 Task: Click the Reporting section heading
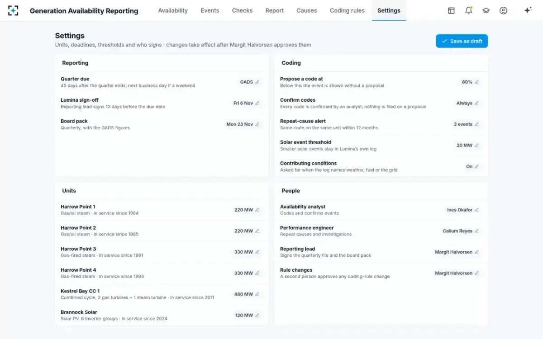(75, 63)
